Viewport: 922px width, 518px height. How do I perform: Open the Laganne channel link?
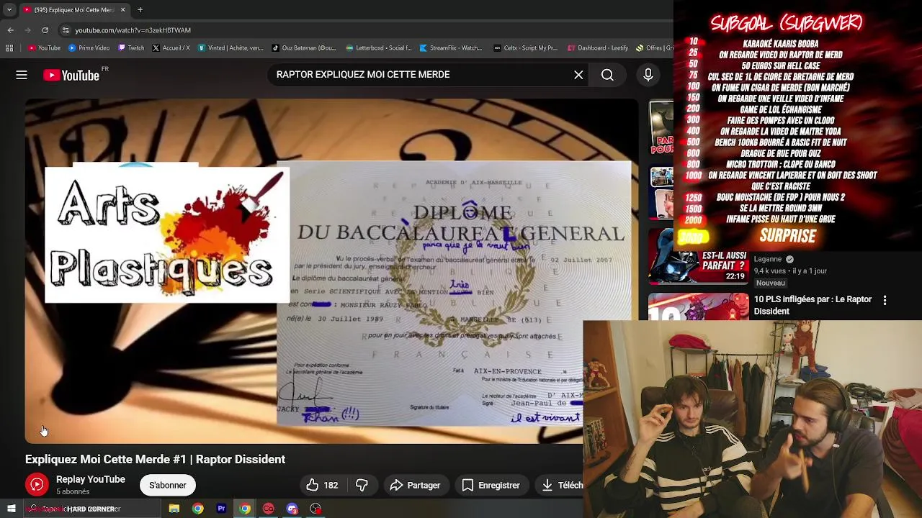click(768, 259)
